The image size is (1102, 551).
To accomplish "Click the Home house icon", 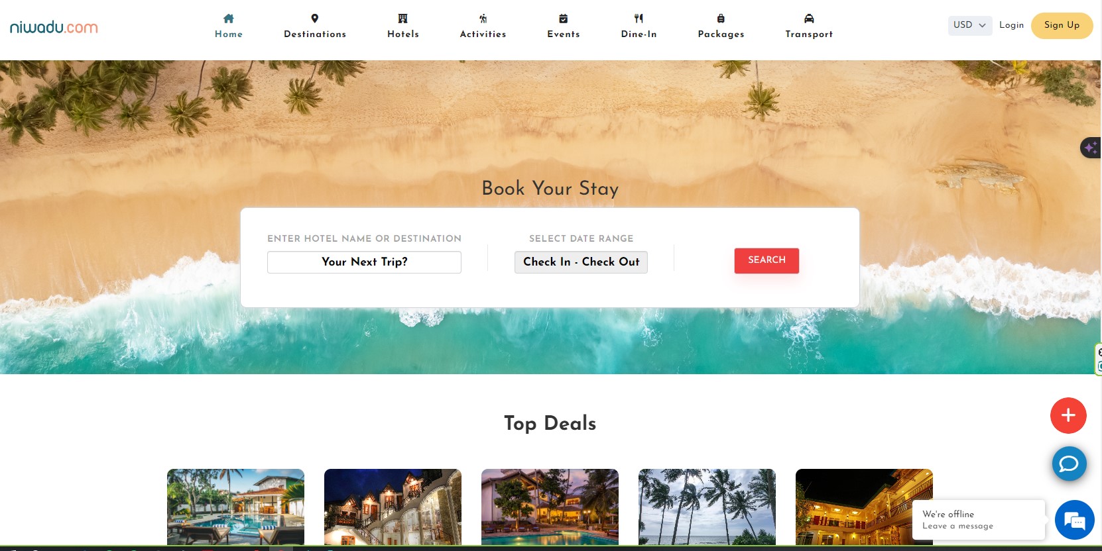I will click(x=229, y=19).
